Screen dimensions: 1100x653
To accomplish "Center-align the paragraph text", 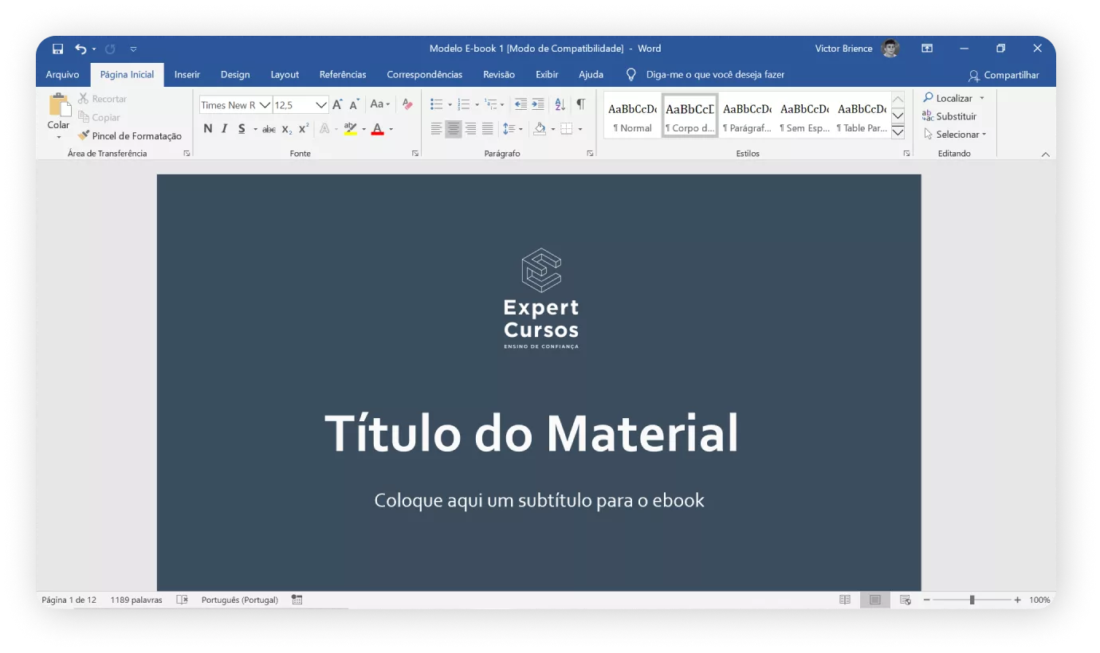I will (x=454, y=129).
